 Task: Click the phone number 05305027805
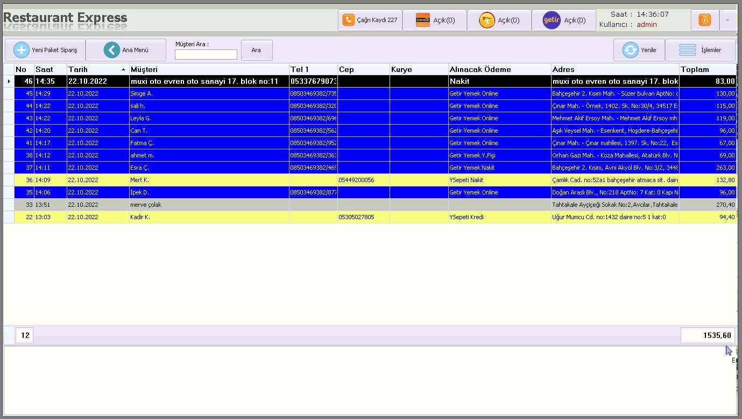coord(356,217)
